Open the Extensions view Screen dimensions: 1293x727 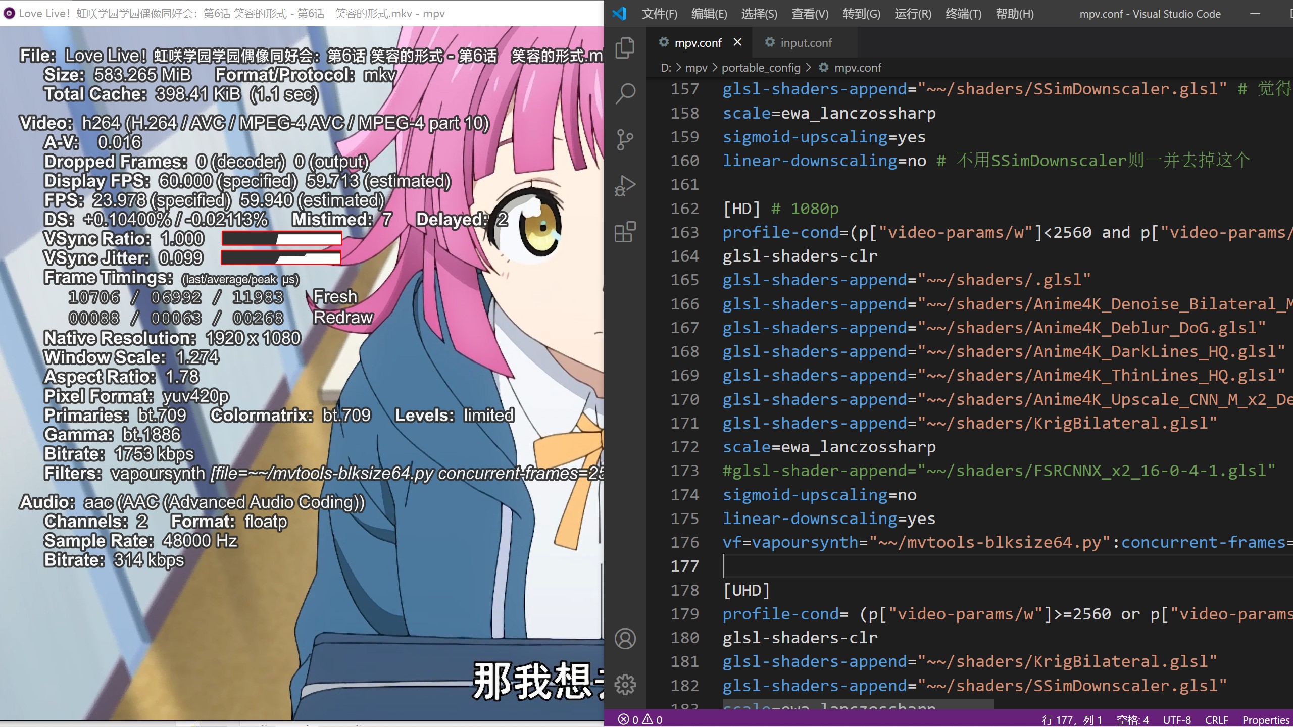tap(625, 232)
